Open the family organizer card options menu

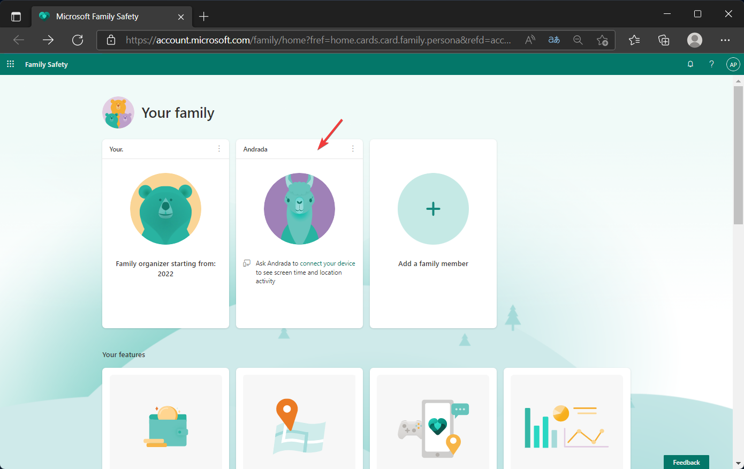[x=219, y=149]
